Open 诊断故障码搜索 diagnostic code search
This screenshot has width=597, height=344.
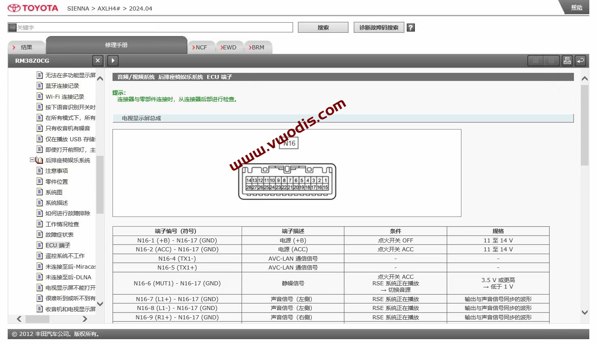(x=378, y=27)
